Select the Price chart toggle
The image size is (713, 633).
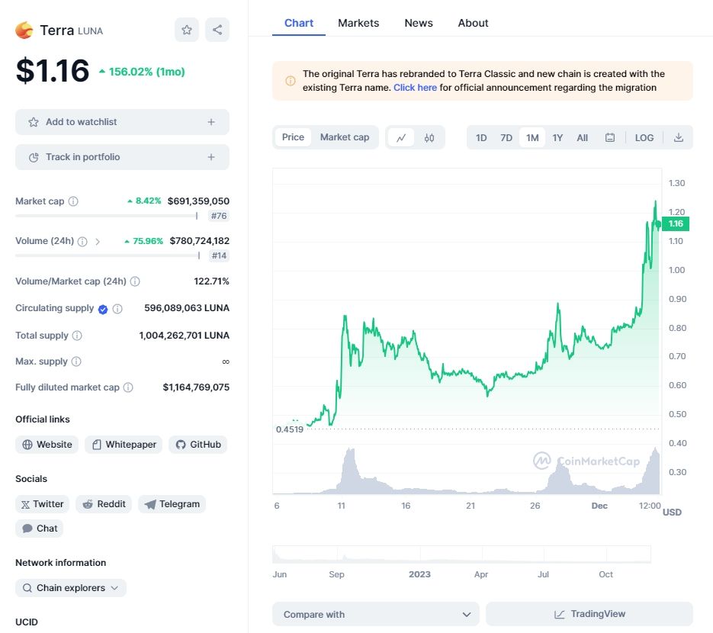coord(293,137)
